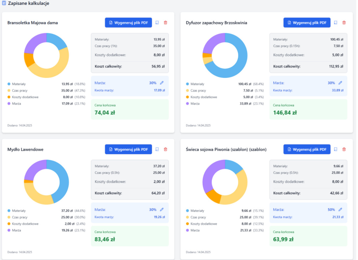Generate the PDF file for Mydło Lawendowe
The height and width of the screenshot is (260, 358).
(128, 149)
